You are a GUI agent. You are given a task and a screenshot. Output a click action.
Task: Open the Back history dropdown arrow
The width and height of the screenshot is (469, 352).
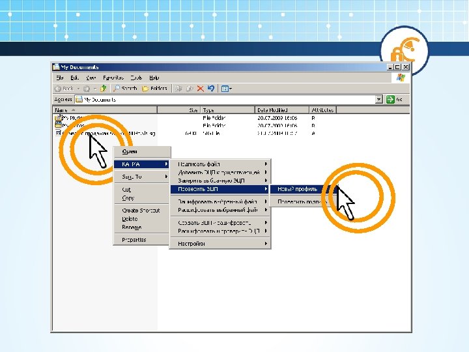[78, 89]
